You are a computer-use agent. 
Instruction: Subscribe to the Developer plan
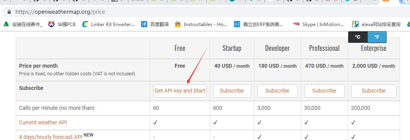point(277,91)
